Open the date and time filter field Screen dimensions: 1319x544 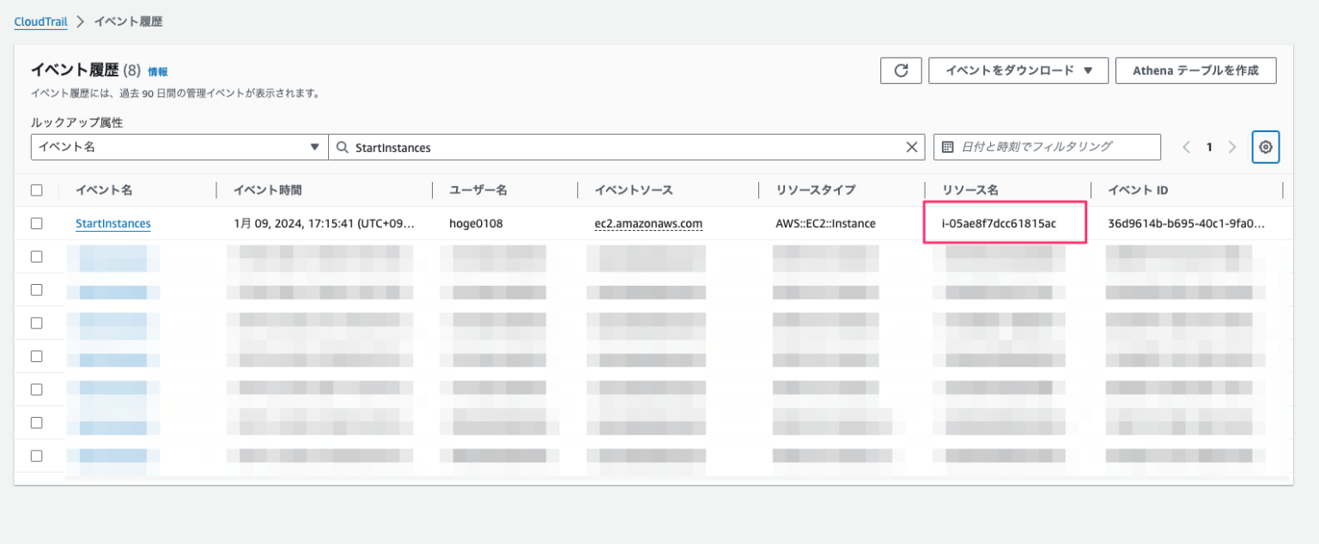click(1056, 147)
